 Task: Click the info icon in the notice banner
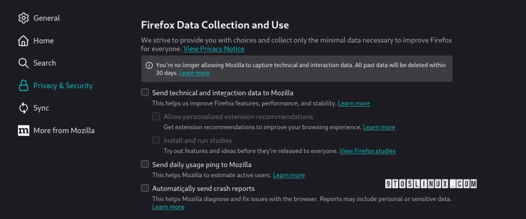click(149, 65)
